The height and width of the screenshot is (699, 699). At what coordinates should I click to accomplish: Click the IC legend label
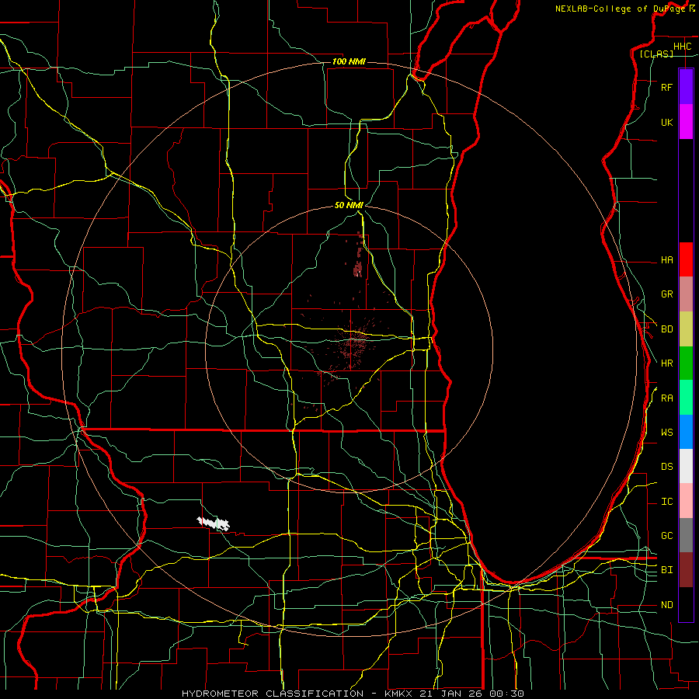tap(666, 502)
